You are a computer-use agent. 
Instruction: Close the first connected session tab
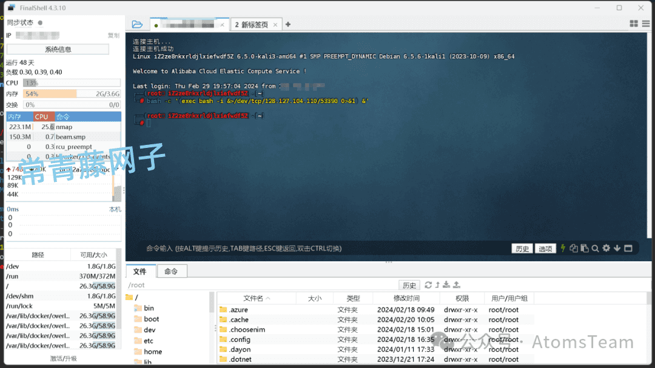pyautogui.click(x=222, y=25)
